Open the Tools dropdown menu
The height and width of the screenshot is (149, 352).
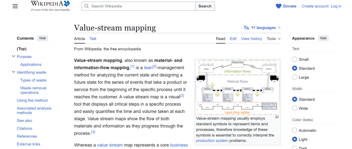pyautogui.click(x=274, y=39)
